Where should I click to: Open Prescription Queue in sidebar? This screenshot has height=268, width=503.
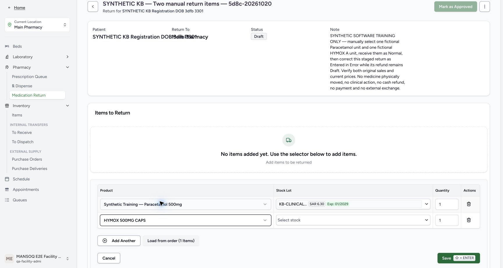[29, 77]
